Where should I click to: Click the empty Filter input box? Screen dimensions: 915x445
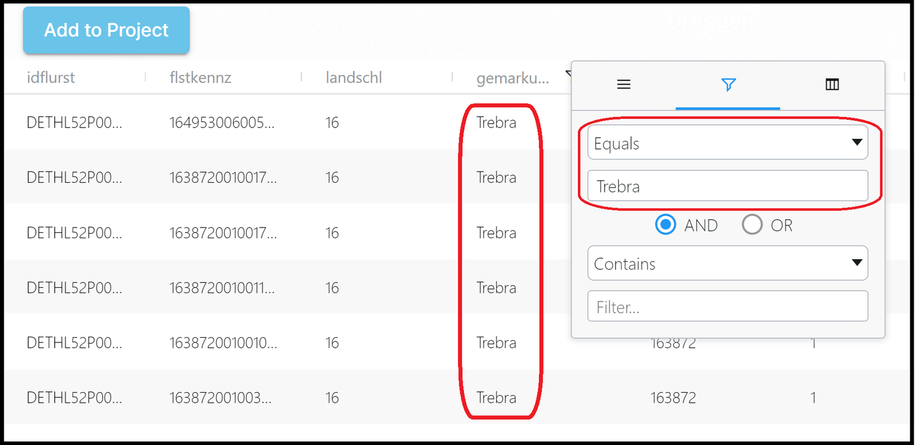[727, 306]
